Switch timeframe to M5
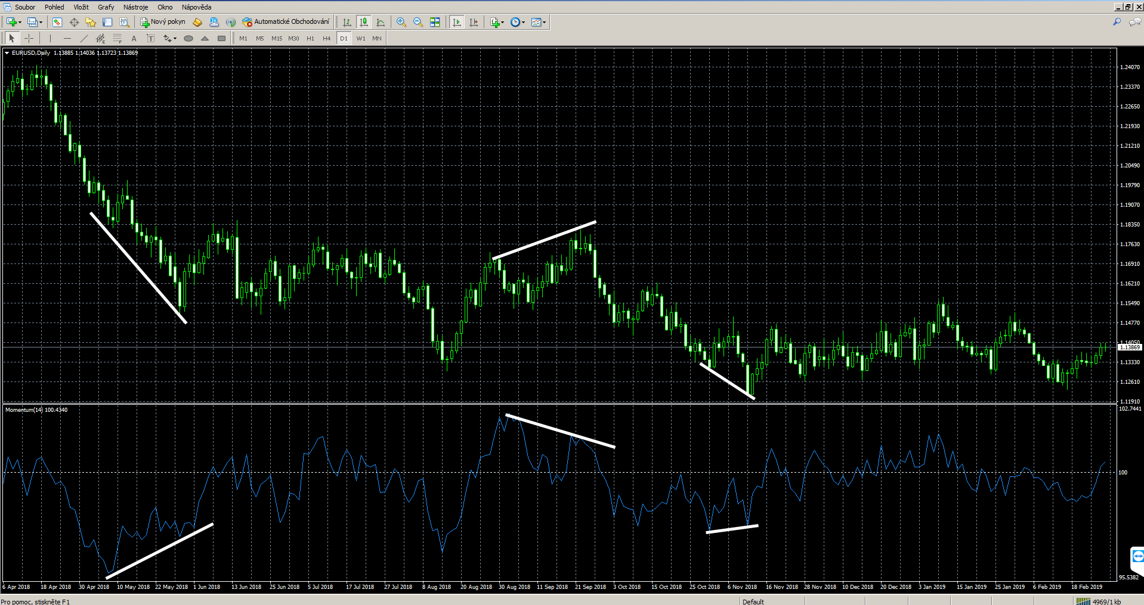 (x=260, y=38)
